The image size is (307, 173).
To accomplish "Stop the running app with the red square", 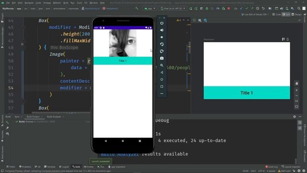I will click(229, 9).
